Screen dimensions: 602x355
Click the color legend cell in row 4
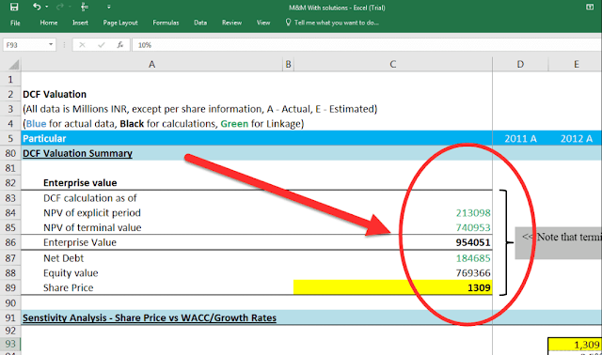[163, 124]
